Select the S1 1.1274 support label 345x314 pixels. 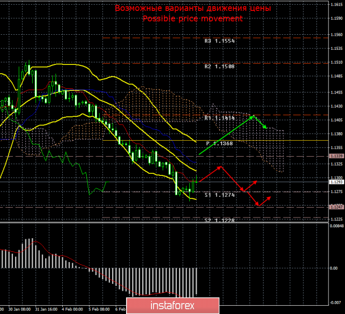[x=219, y=195]
